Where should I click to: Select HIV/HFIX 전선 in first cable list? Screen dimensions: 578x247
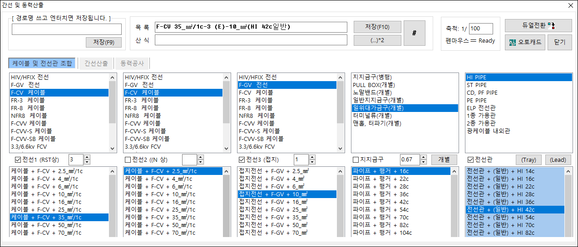coord(59,77)
